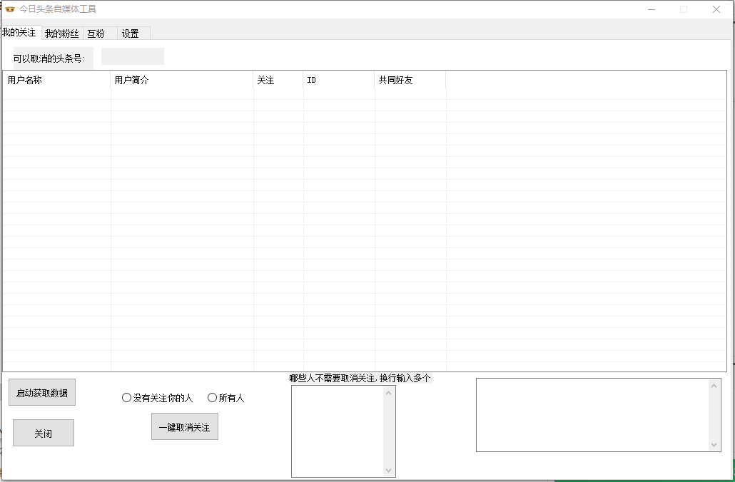The image size is (735, 482).
Task: Click the 关闭 button
Action: pyautogui.click(x=44, y=433)
